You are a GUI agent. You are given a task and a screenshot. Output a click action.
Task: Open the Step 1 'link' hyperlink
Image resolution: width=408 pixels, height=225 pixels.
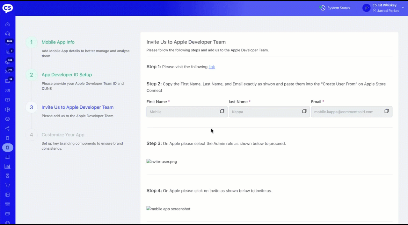[x=212, y=67]
